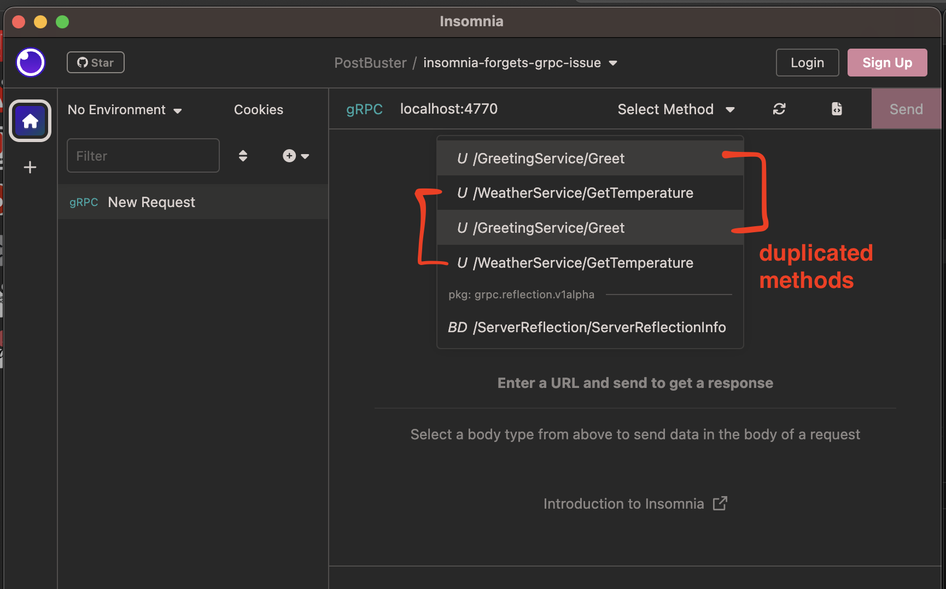Click inside the Filter input field
Viewport: 946px width, 589px height.
pyautogui.click(x=143, y=155)
